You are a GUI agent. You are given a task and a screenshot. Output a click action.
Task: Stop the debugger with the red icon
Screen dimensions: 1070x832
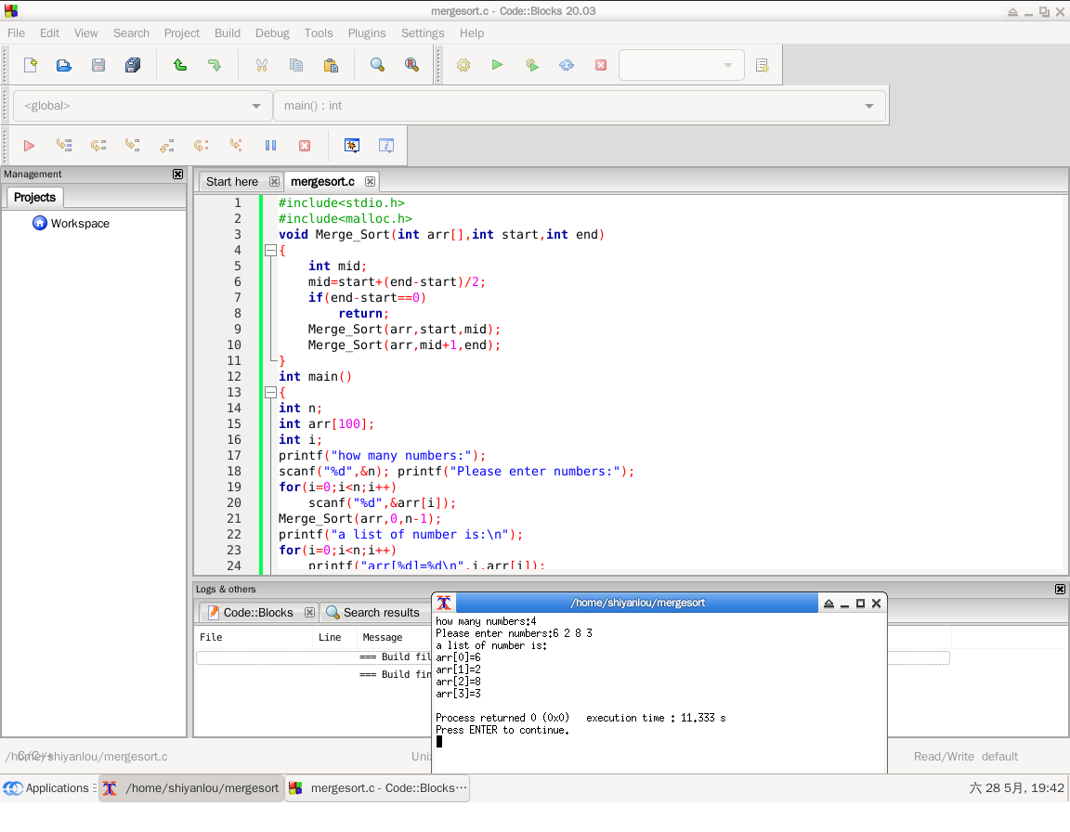(x=305, y=145)
